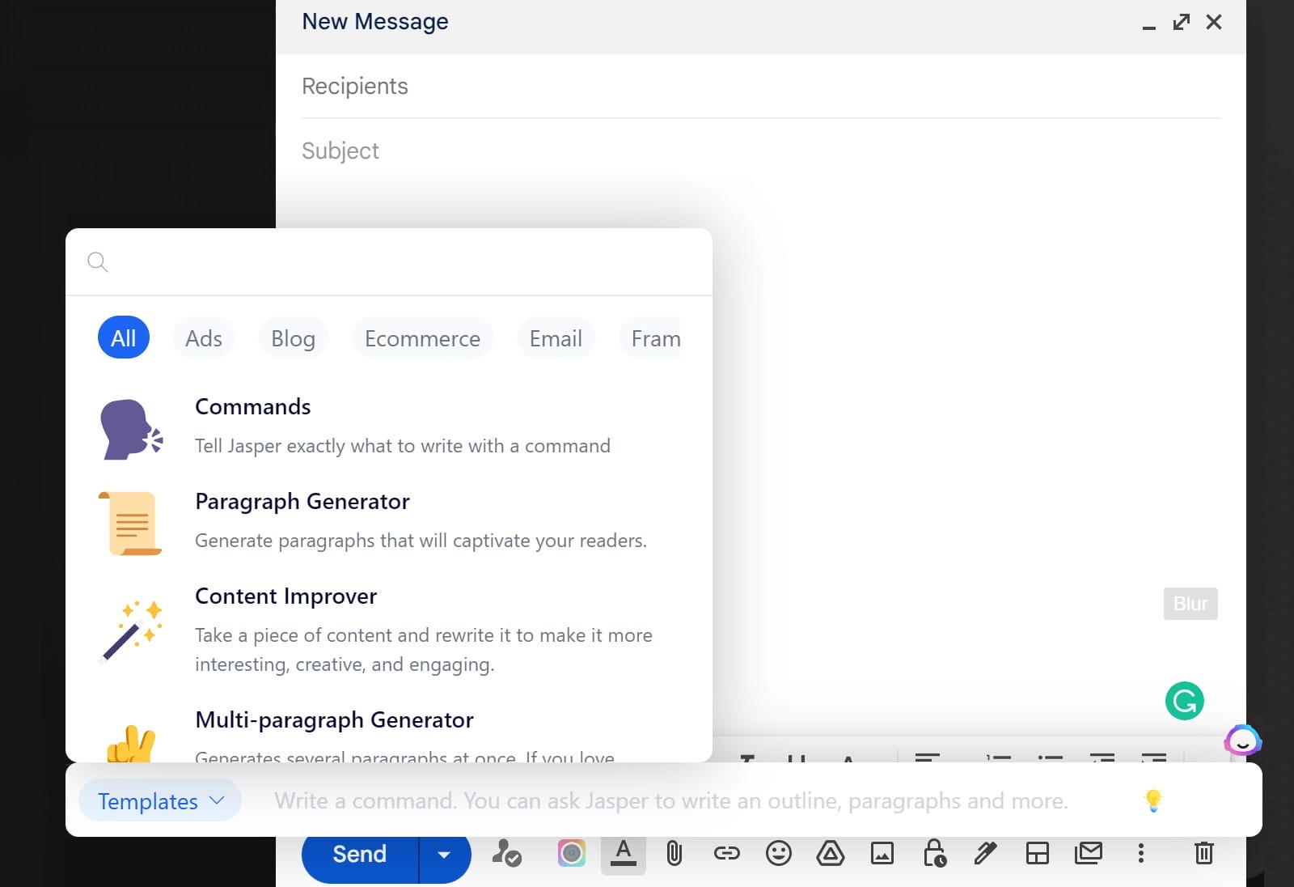
Task: Open the Content Improver template
Action: pyautogui.click(x=285, y=596)
